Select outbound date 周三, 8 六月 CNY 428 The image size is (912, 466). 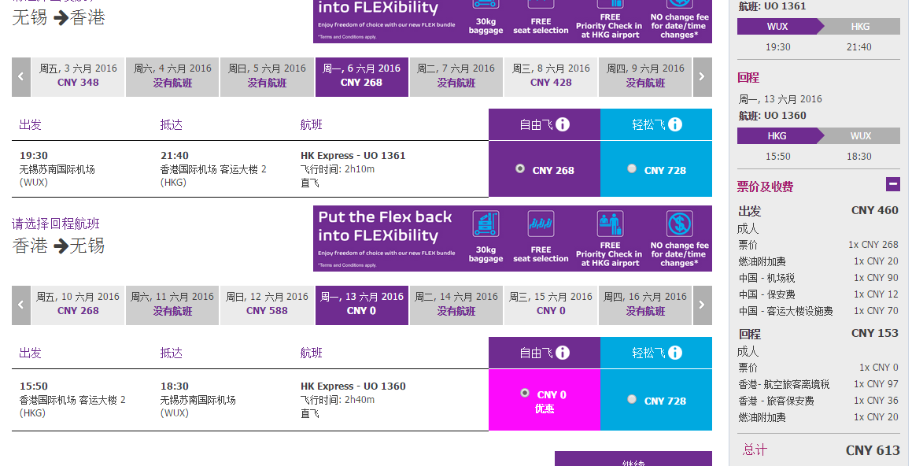click(x=551, y=77)
